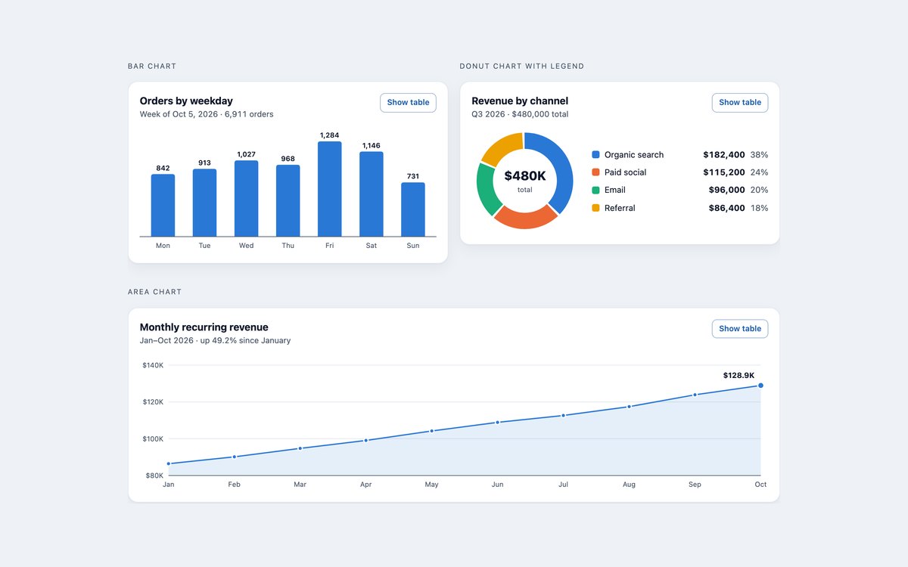The height and width of the screenshot is (567, 908).
Task: Select the Fri bar with 1,284 orders
Action: [329, 189]
